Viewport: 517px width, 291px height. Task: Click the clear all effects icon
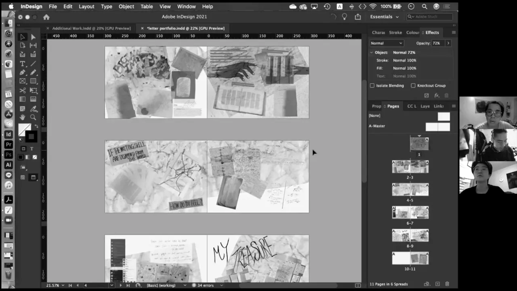tap(427, 95)
